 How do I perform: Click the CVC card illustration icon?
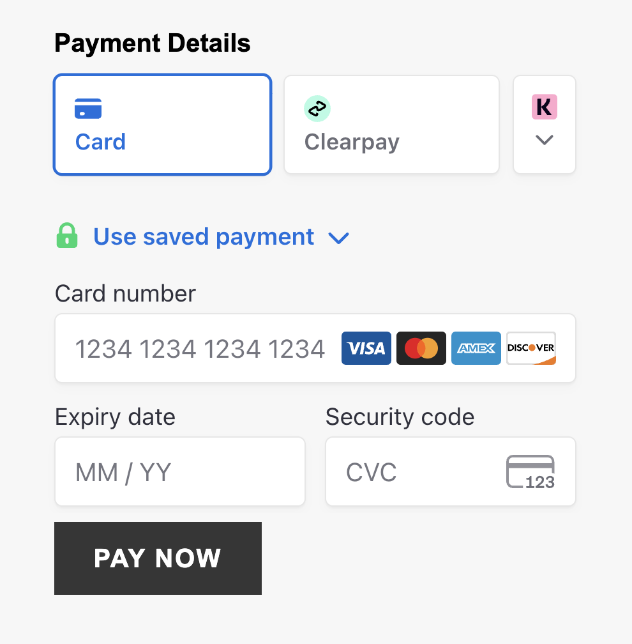[530, 471]
